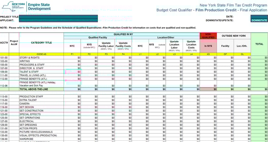The image size is (268, 142).
Task: Select the PRODUCERS & STAFF category cell
Action: (41, 65)
